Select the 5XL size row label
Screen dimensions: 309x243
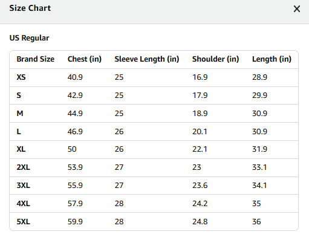(23, 222)
